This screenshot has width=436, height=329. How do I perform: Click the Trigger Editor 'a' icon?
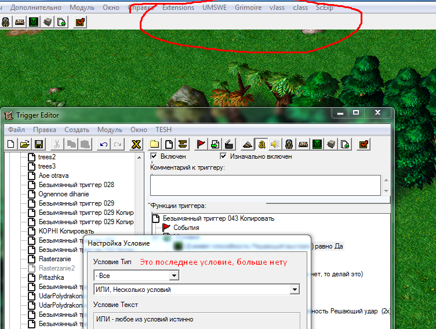261,144
